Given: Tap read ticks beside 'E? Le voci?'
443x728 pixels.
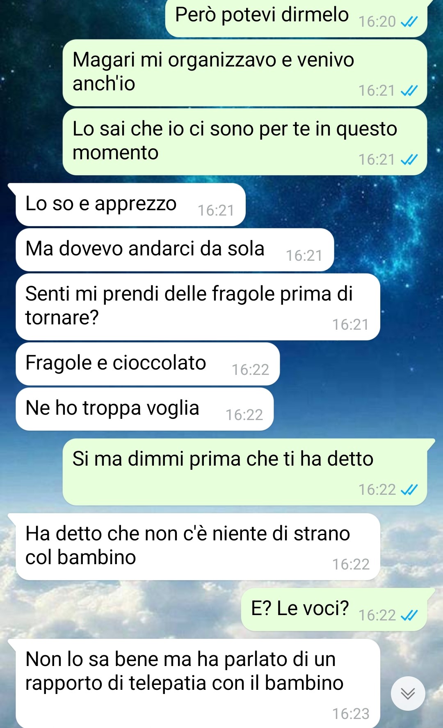Looking at the screenshot, I should pos(409,615).
